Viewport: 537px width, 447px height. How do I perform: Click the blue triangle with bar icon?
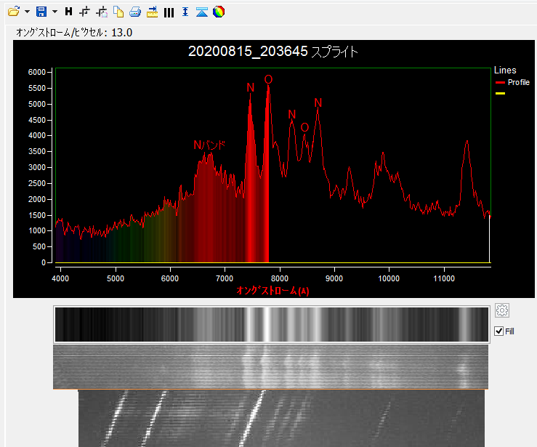202,12
